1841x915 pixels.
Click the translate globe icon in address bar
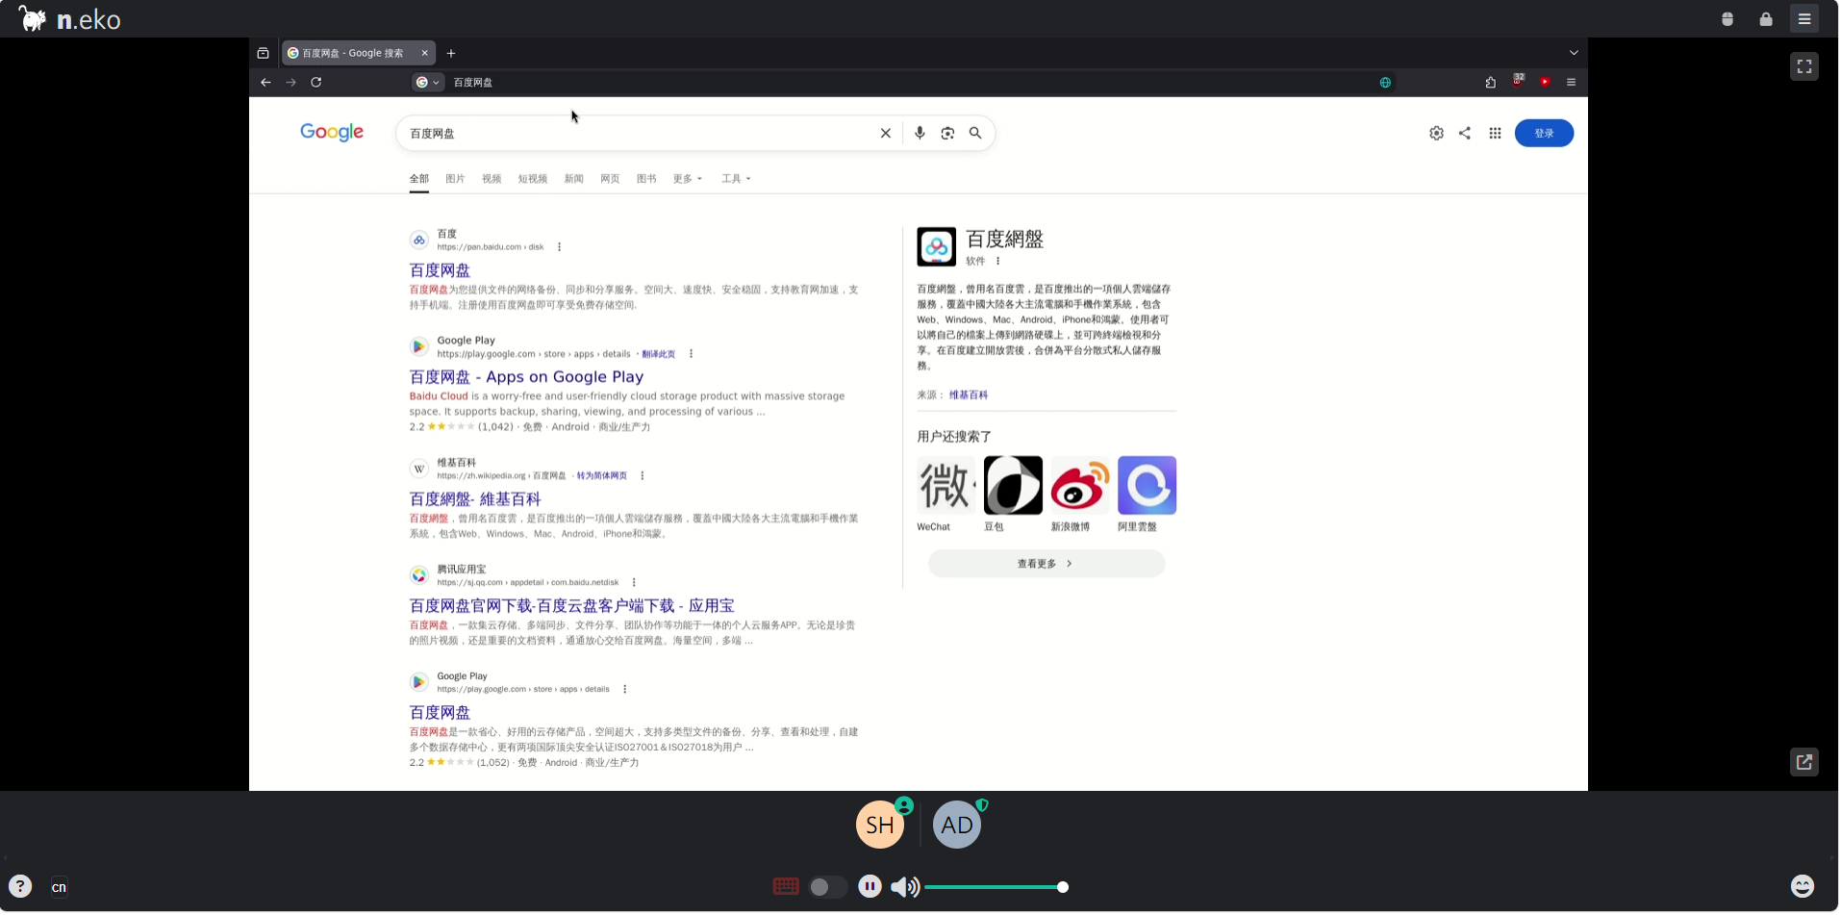click(1385, 83)
